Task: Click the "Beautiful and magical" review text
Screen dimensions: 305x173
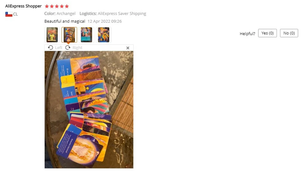Action: tap(65, 21)
